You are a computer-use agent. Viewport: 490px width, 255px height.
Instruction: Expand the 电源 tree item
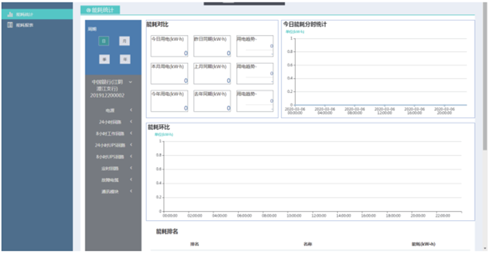click(x=131, y=111)
